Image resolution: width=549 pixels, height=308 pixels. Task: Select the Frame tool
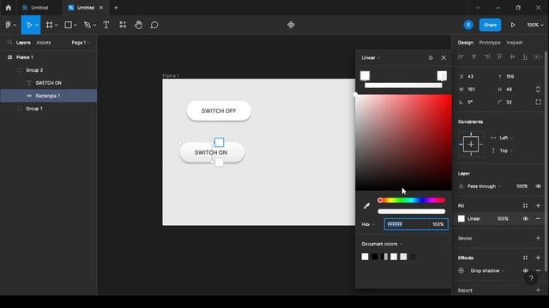point(50,25)
